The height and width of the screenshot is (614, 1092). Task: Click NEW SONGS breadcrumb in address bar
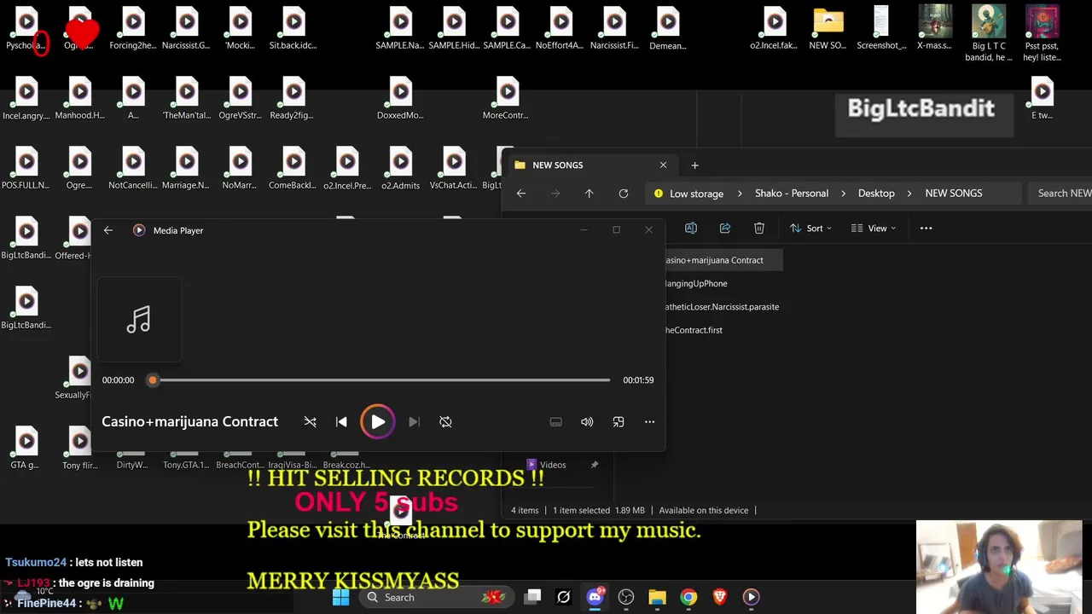pyautogui.click(x=954, y=194)
